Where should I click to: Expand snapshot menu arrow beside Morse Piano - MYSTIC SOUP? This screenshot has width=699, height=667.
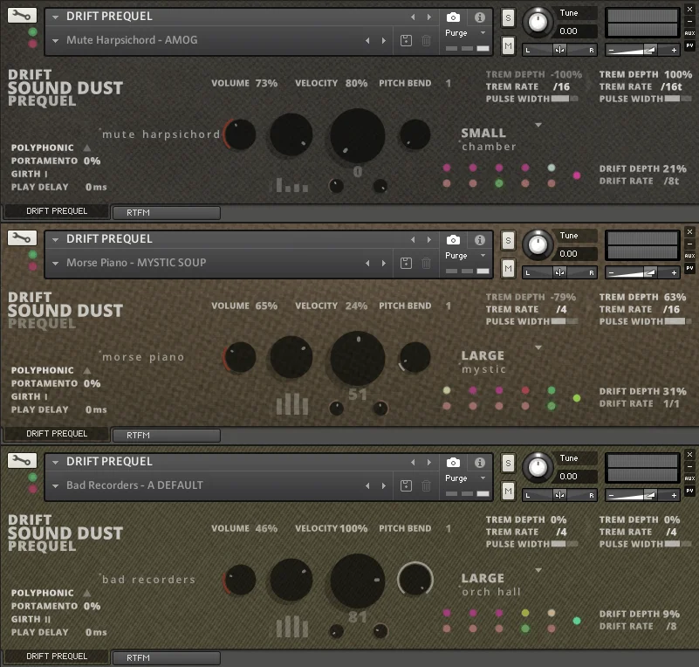(55, 263)
